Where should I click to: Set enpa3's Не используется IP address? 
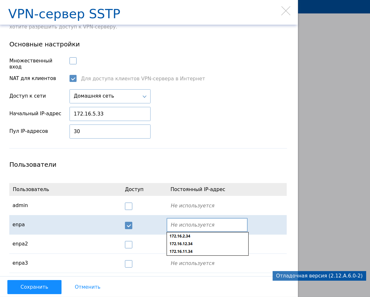point(193,263)
